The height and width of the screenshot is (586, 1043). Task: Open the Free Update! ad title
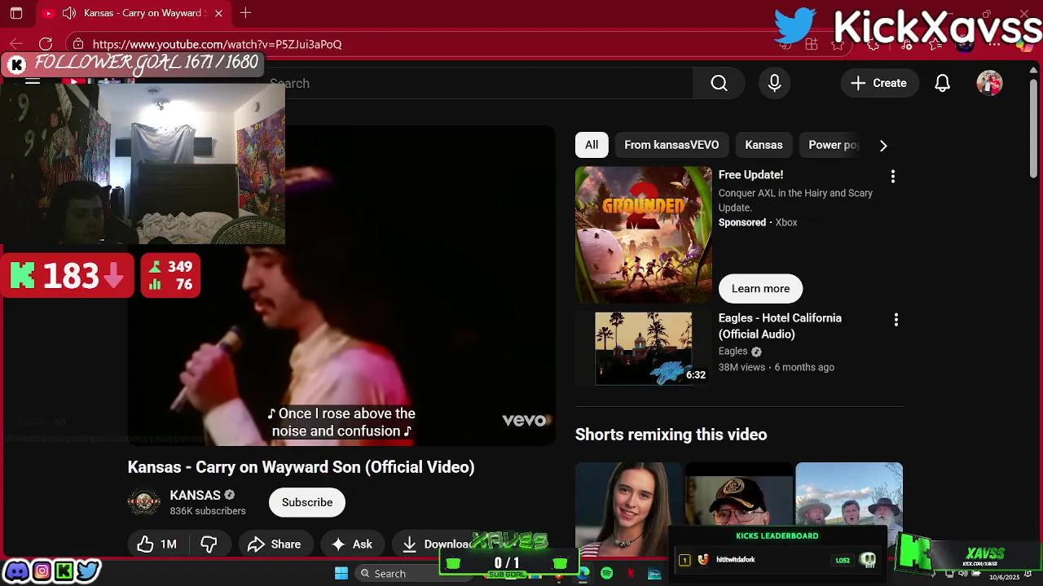pyautogui.click(x=750, y=175)
